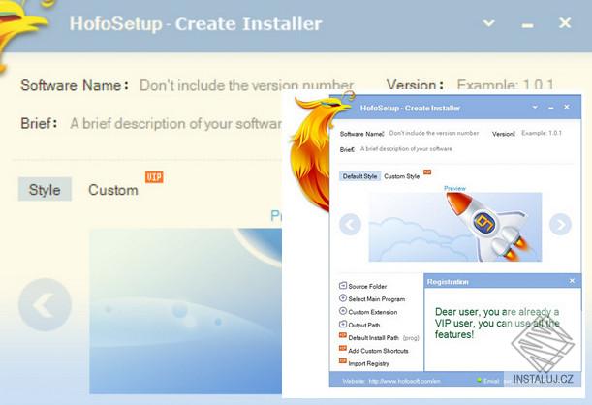Show next style with small window's right arrow
The width and height of the screenshot is (592, 405).
point(560,224)
